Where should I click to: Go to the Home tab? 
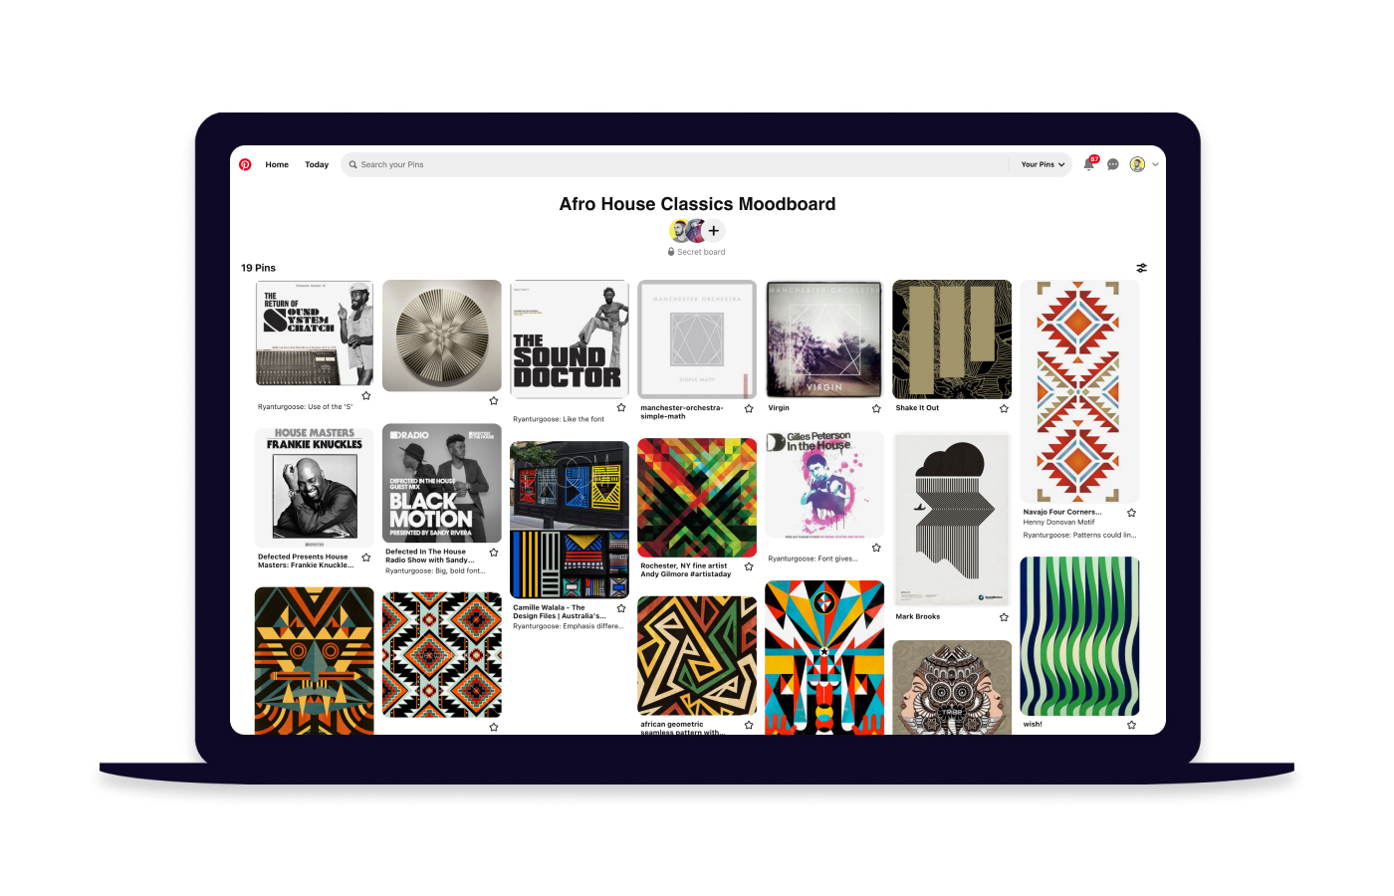click(x=277, y=164)
